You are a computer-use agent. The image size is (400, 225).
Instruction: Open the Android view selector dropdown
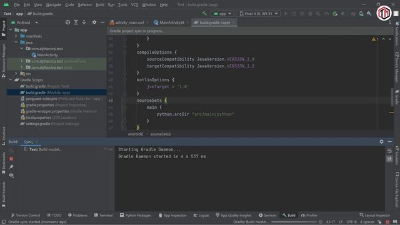24,22
